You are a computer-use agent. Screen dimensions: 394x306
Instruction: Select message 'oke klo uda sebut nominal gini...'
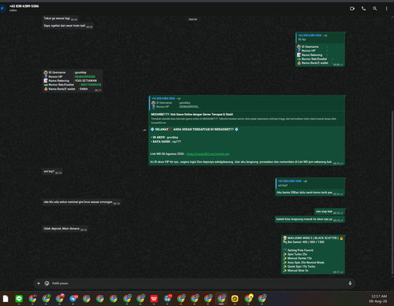(81, 202)
